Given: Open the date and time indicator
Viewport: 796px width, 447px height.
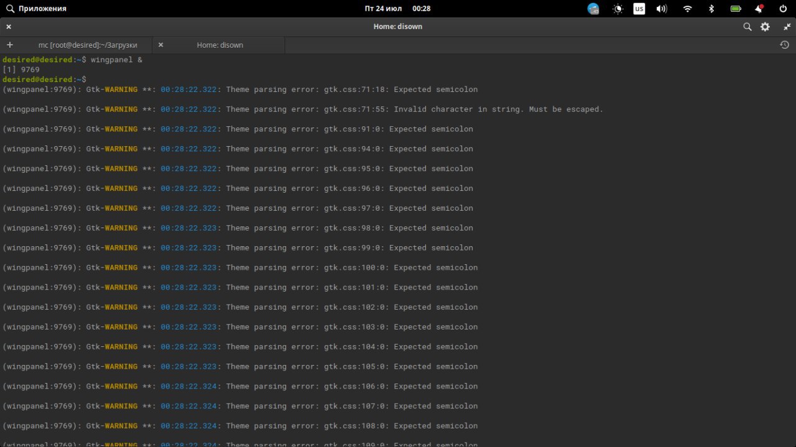Looking at the screenshot, I should (x=398, y=9).
